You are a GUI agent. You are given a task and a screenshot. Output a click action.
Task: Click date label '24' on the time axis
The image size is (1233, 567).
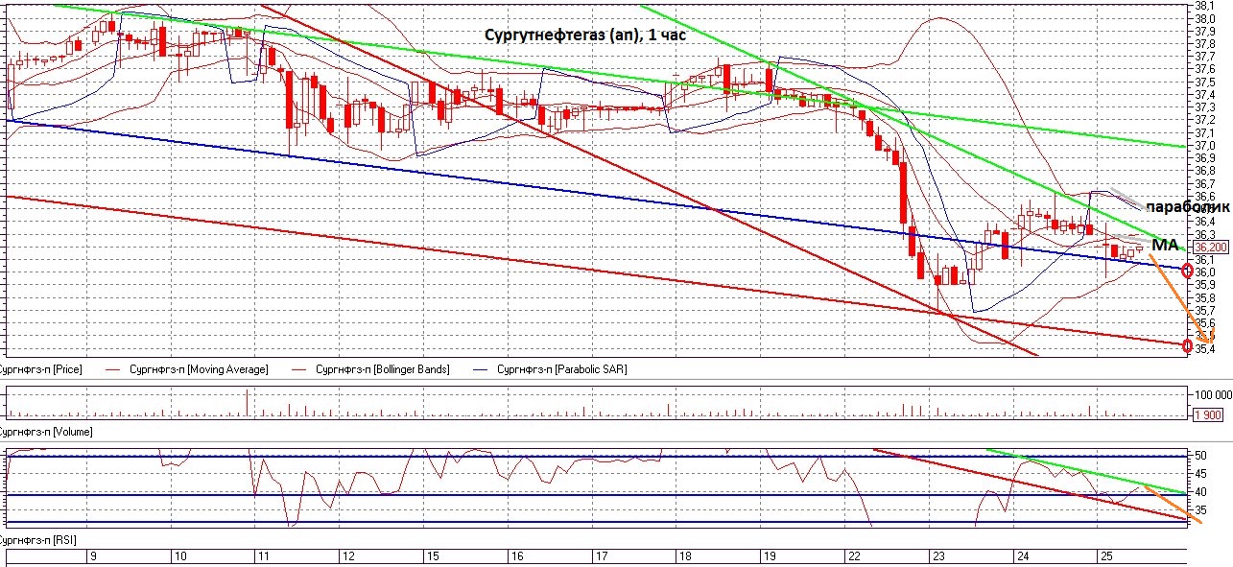pos(1022,556)
